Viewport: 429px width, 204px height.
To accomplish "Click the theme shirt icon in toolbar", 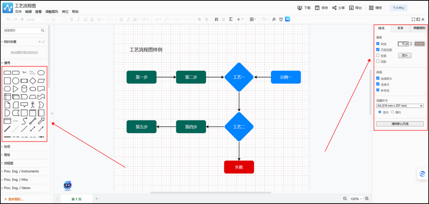I will click(x=281, y=19).
